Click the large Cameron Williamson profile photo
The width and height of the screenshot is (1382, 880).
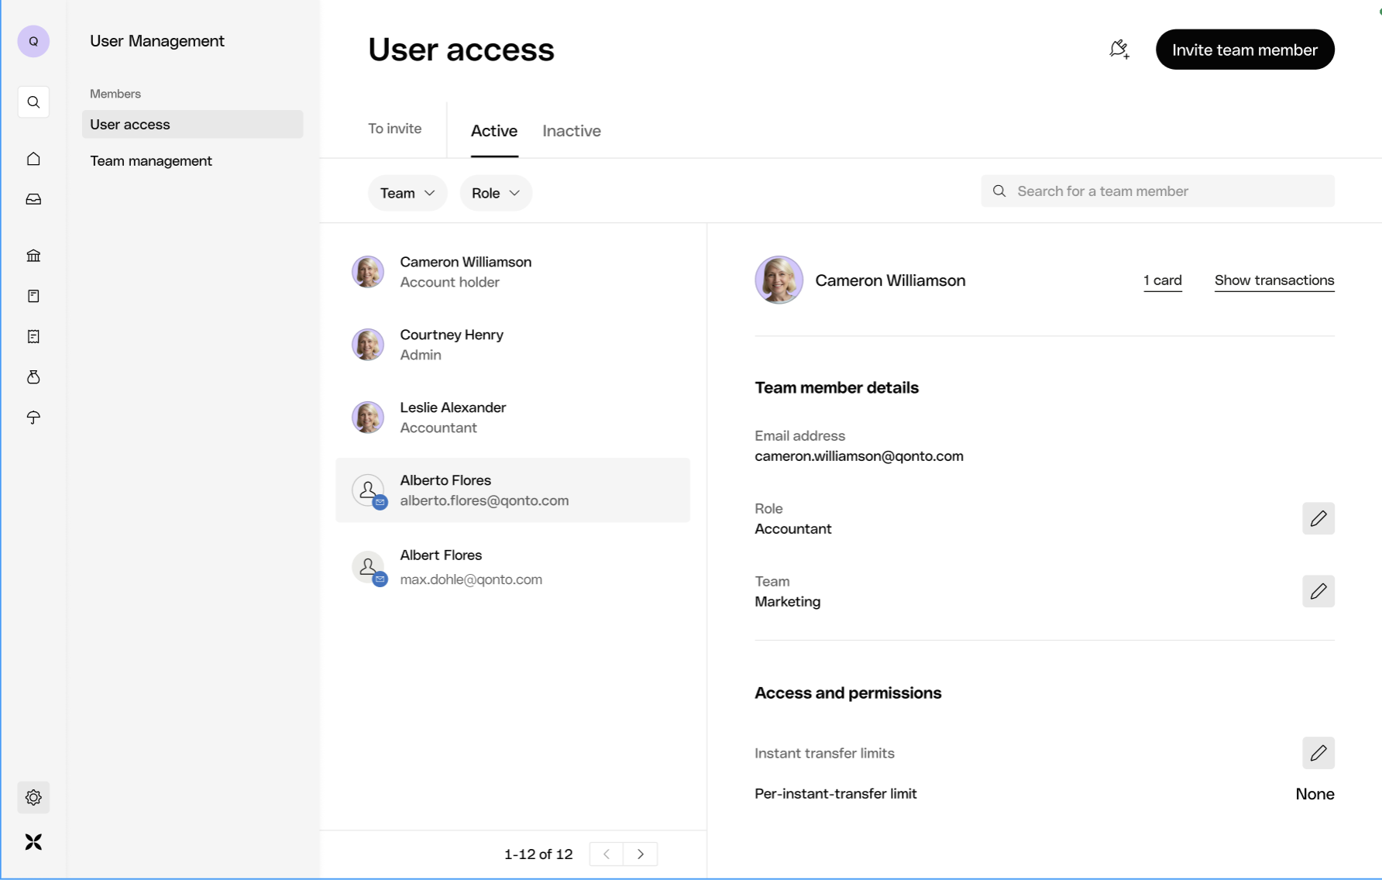tap(779, 280)
